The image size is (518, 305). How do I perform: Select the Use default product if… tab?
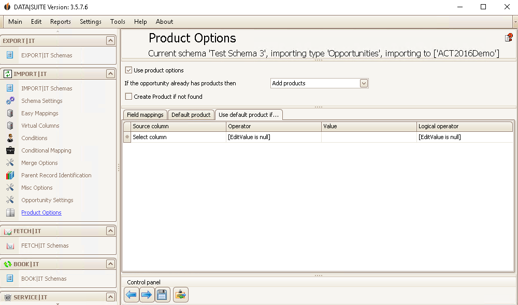(x=249, y=114)
